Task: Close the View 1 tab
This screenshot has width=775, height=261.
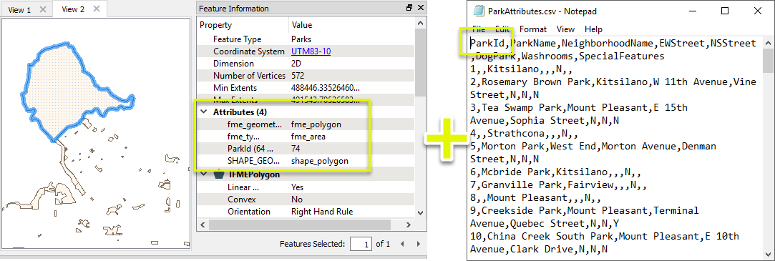Action: pyautogui.click(x=42, y=10)
